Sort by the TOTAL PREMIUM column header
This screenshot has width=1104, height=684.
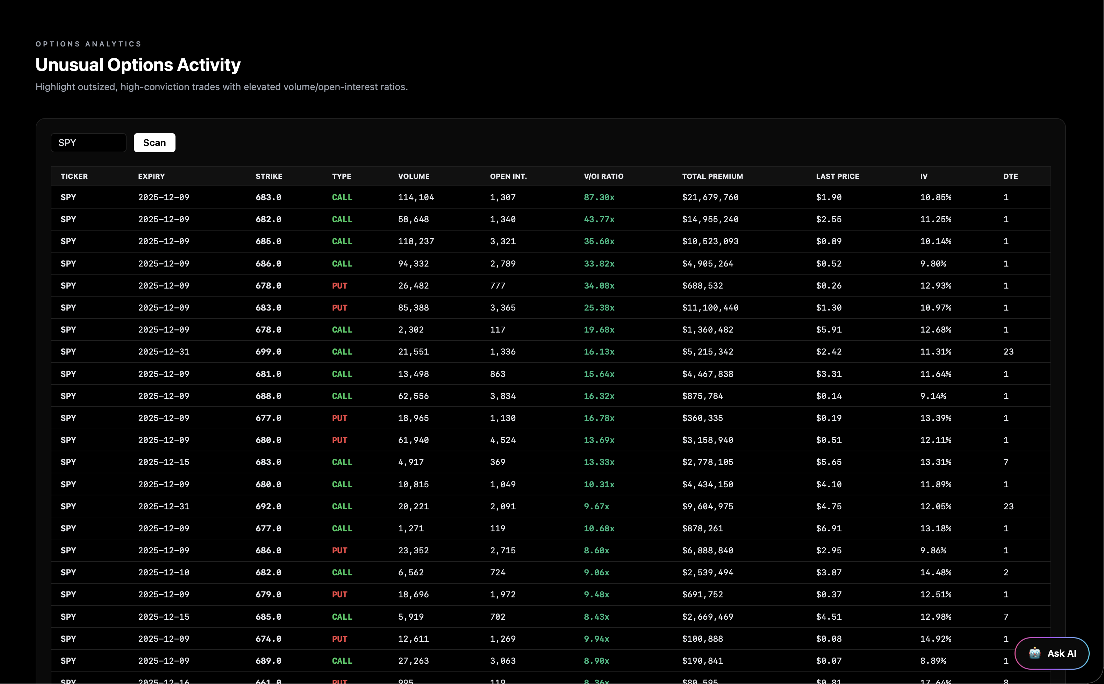pos(712,176)
